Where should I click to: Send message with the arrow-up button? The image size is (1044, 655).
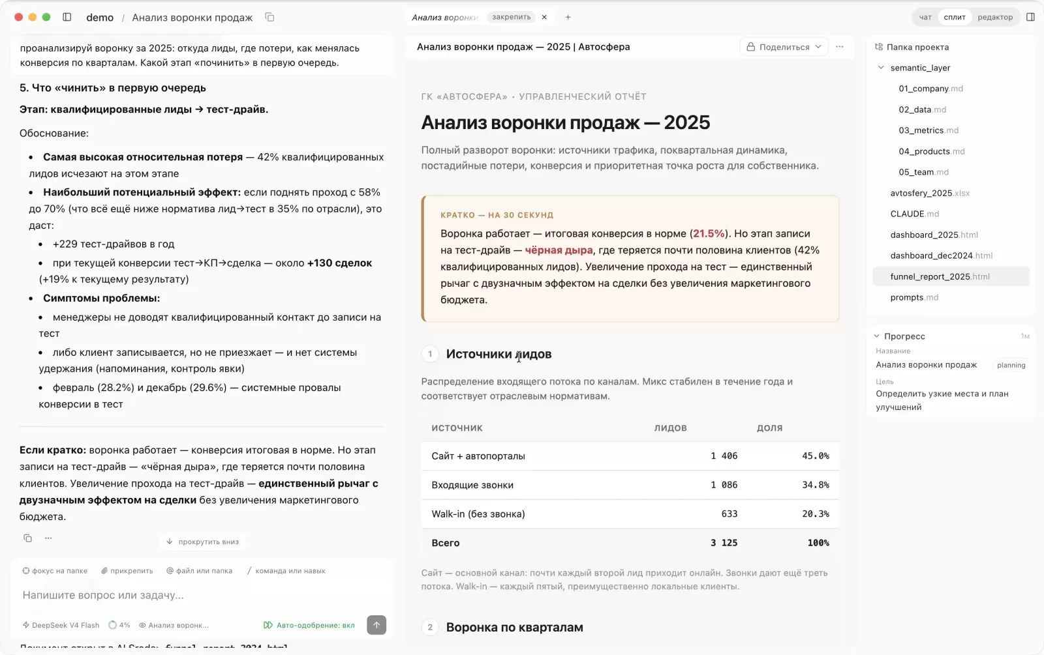point(376,624)
